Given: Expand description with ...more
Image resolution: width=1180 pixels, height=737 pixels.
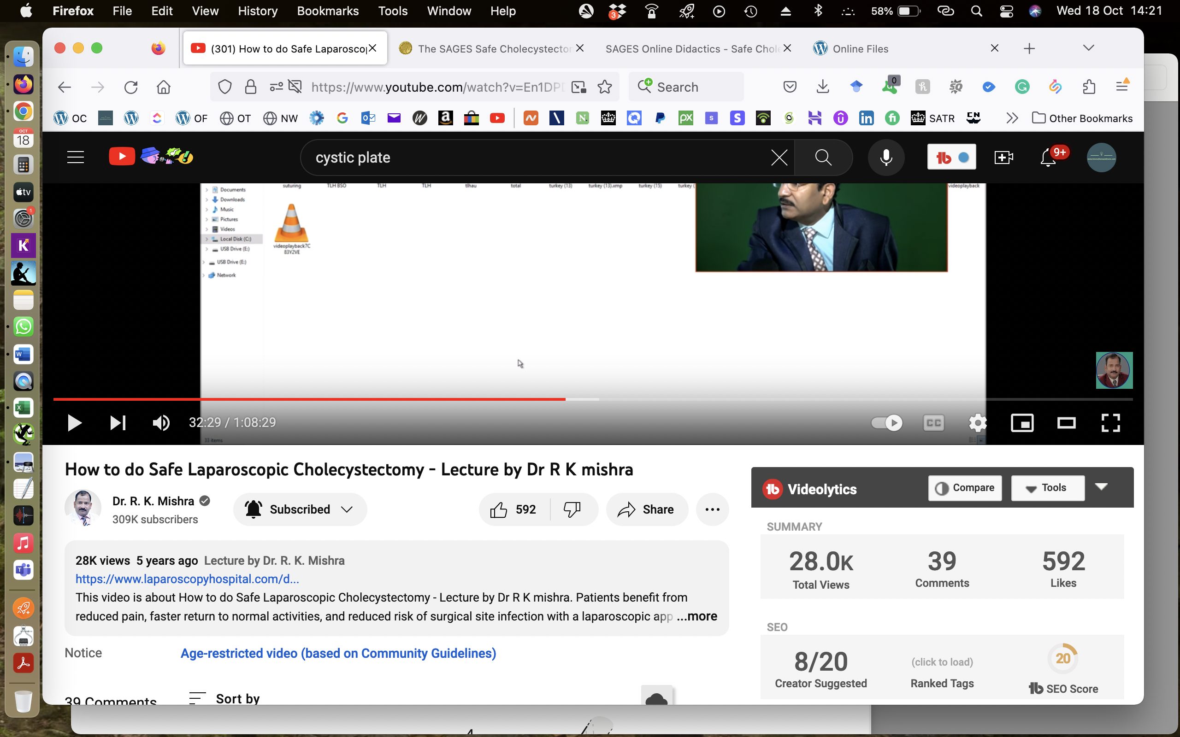Looking at the screenshot, I should point(697,616).
